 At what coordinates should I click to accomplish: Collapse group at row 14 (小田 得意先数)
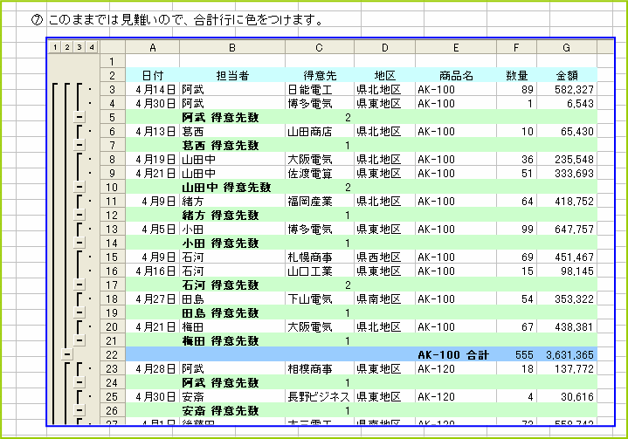79,243
